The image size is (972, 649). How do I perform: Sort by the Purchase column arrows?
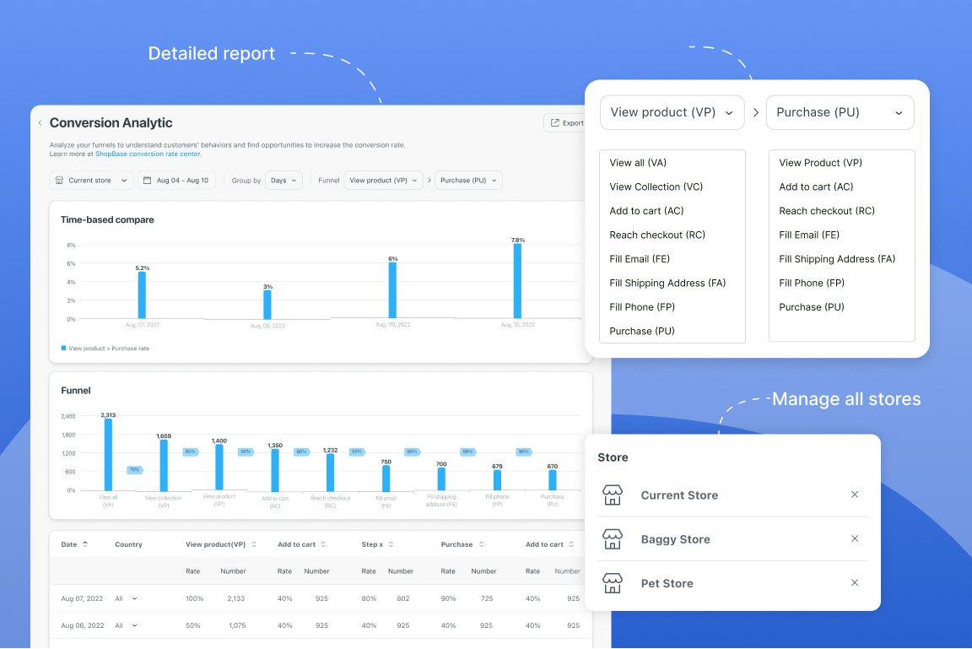(x=482, y=544)
